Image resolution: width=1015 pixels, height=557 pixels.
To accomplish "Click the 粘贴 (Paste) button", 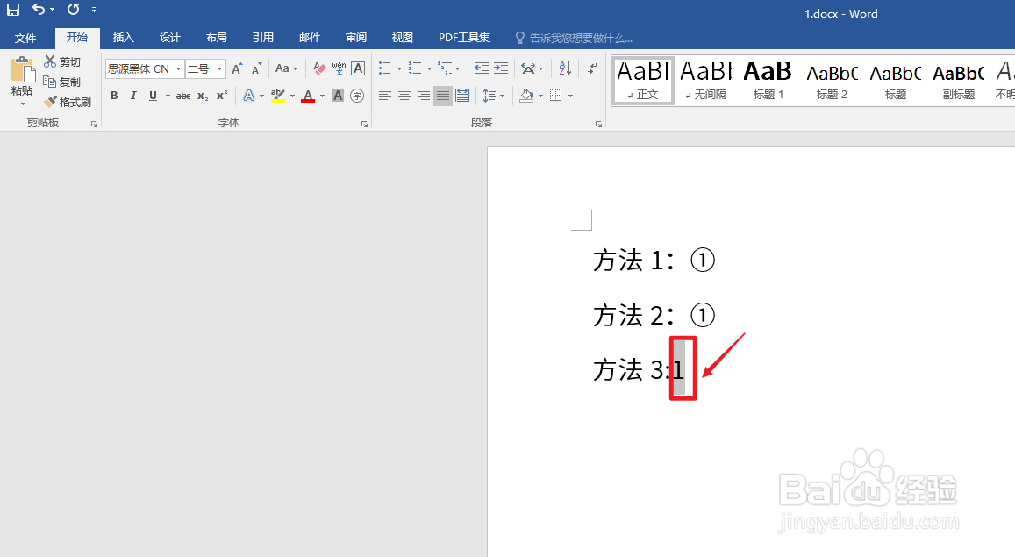I will click(x=22, y=77).
